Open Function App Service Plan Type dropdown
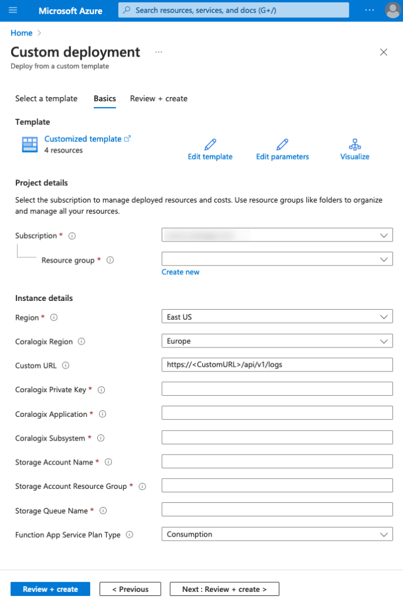This screenshot has height=603, width=403. (277, 534)
